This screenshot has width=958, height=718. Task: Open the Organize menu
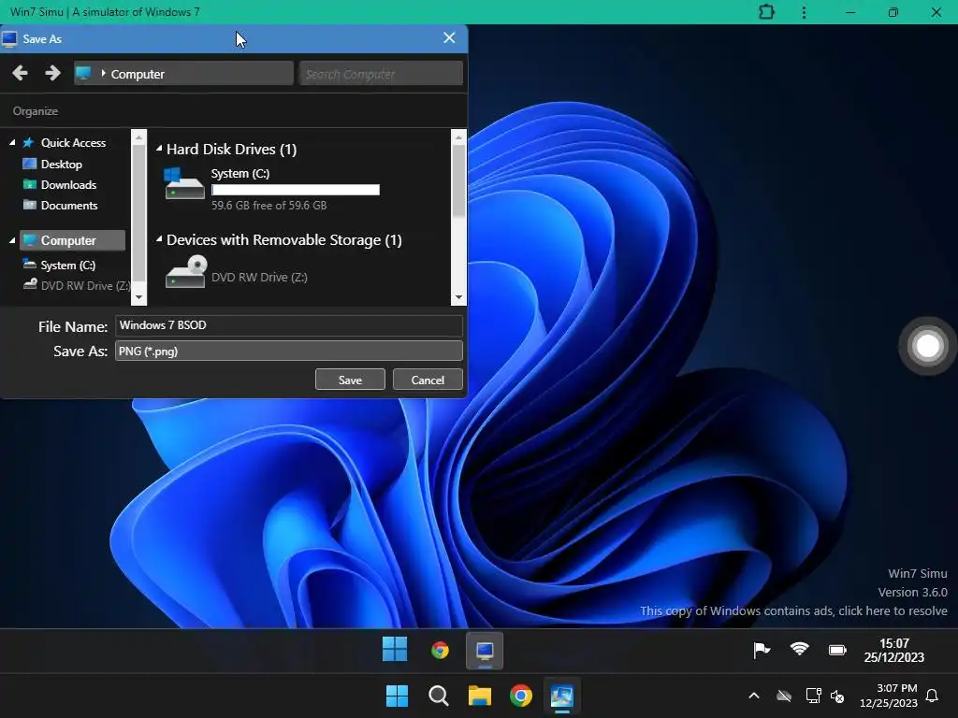[36, 111]
